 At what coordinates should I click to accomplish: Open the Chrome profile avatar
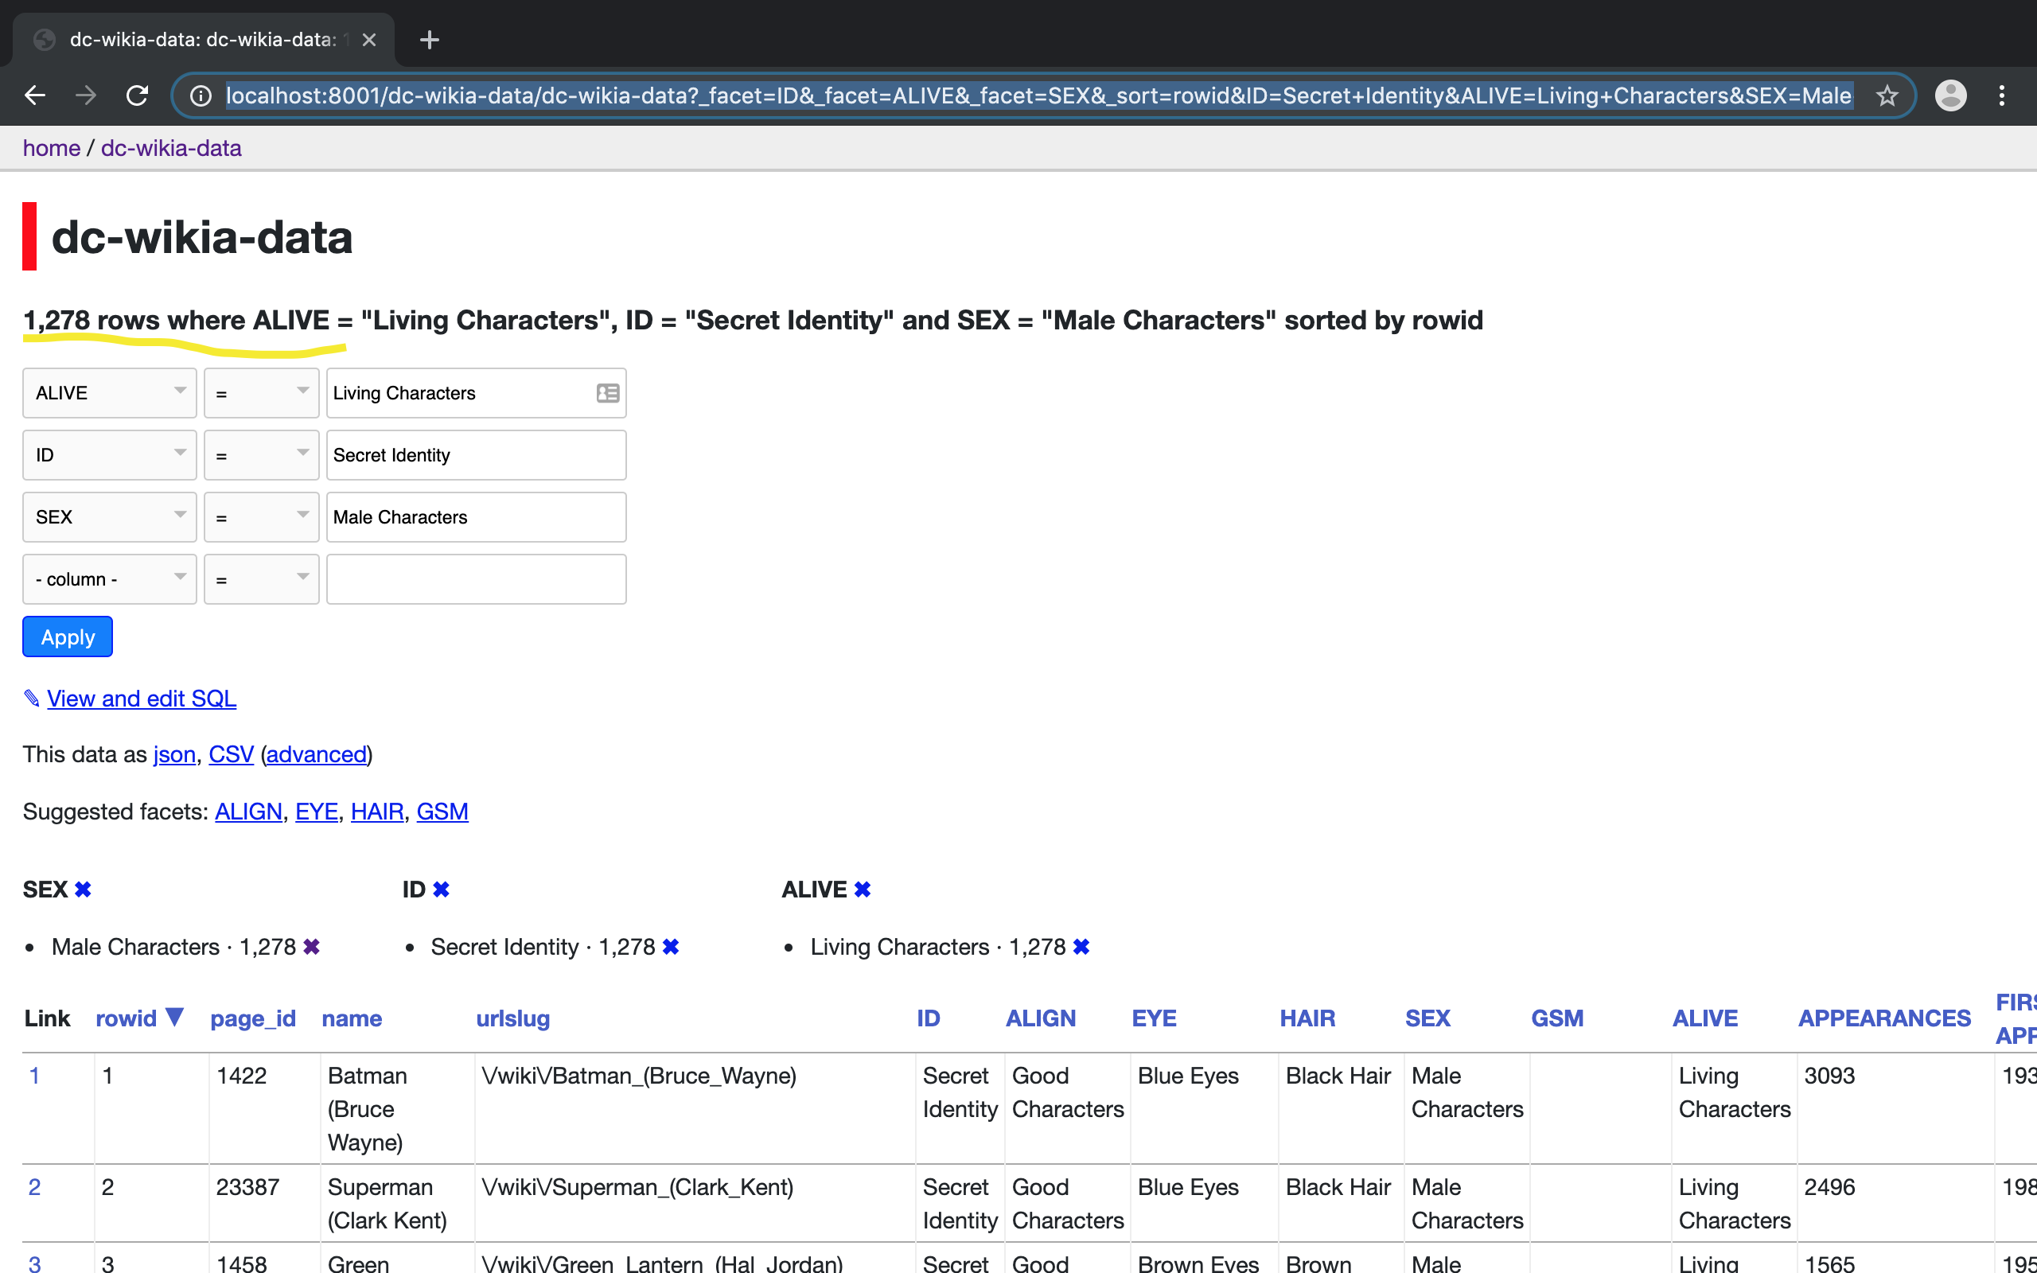tap(1950, 95)
